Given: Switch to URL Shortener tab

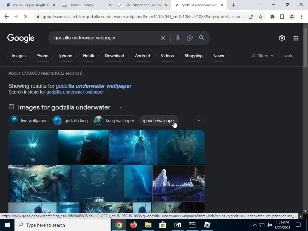Looking at the screenshot, I should click(x=143, y=5).
